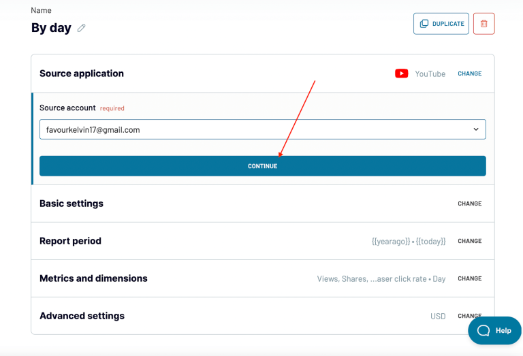The width and height of the screenshot is (523, 356).
Task: Click the YouTube logo icon
Action: click(401, 74)
